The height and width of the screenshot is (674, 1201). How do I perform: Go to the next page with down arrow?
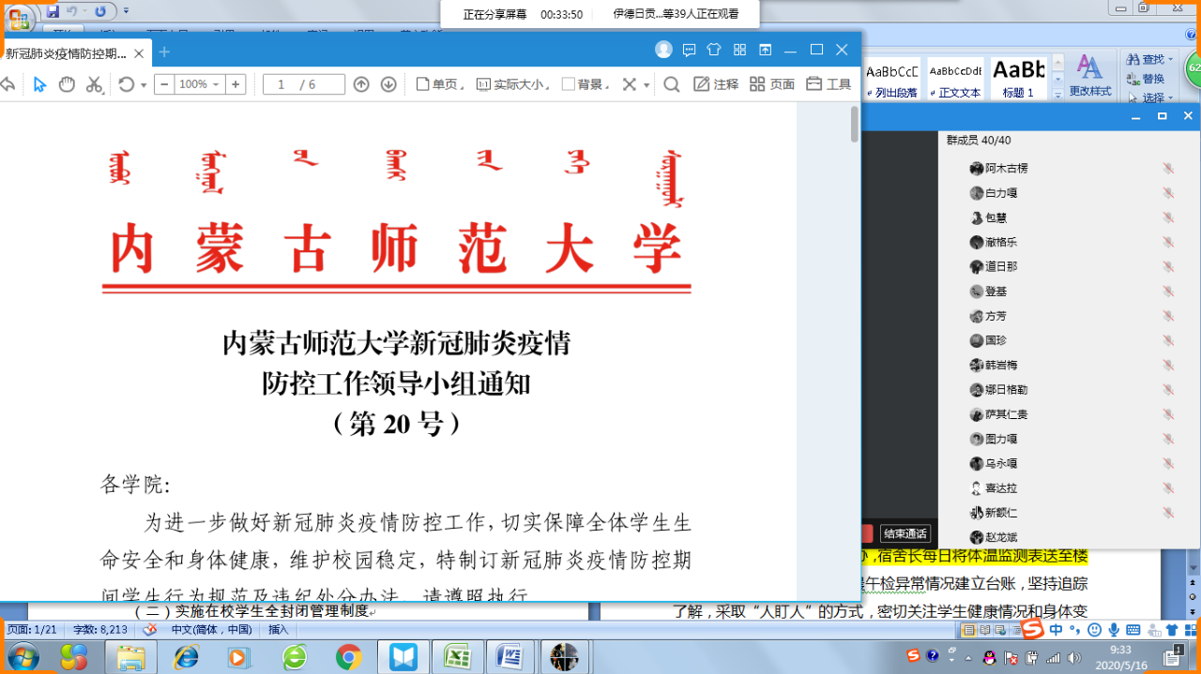tap(388, 84)
